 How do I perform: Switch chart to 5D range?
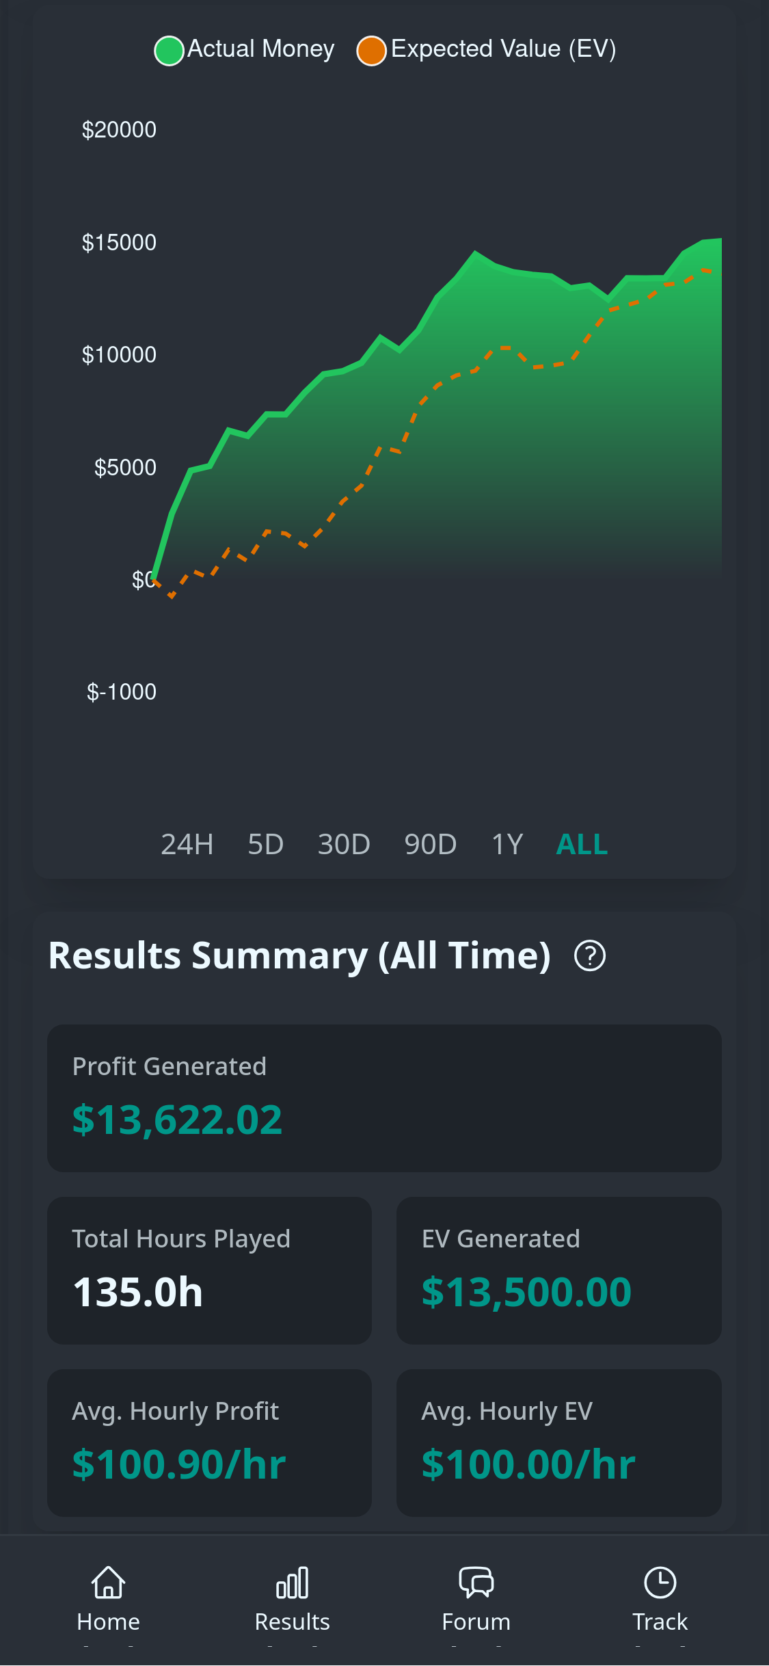click(x=265, y=845)
